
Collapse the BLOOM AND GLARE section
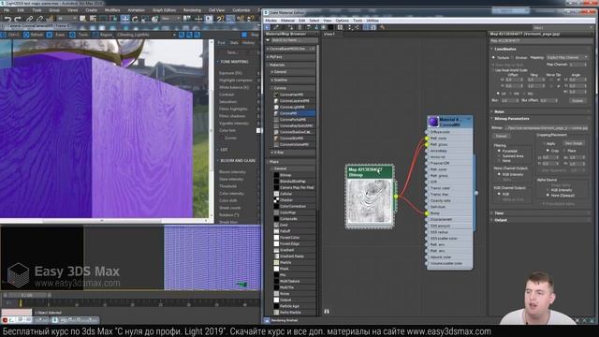pyautogui.click(x=238, y=160)
